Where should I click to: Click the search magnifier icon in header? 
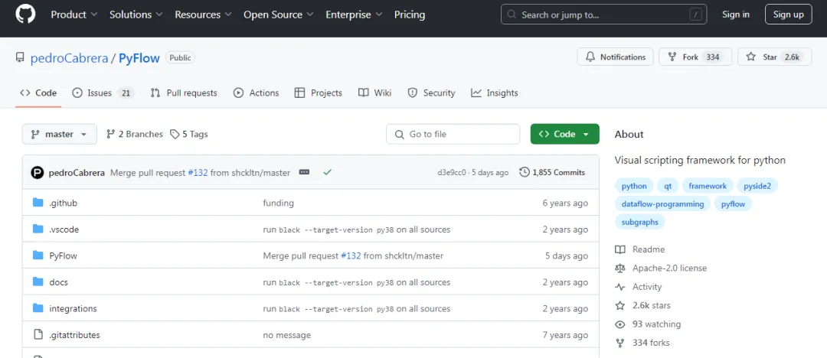512,15
